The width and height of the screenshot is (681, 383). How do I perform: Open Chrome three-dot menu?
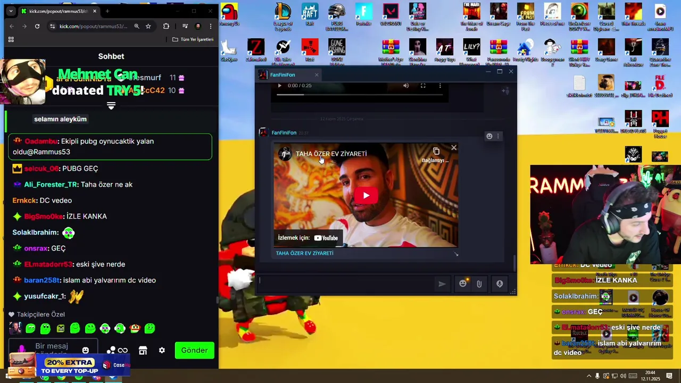211,26
